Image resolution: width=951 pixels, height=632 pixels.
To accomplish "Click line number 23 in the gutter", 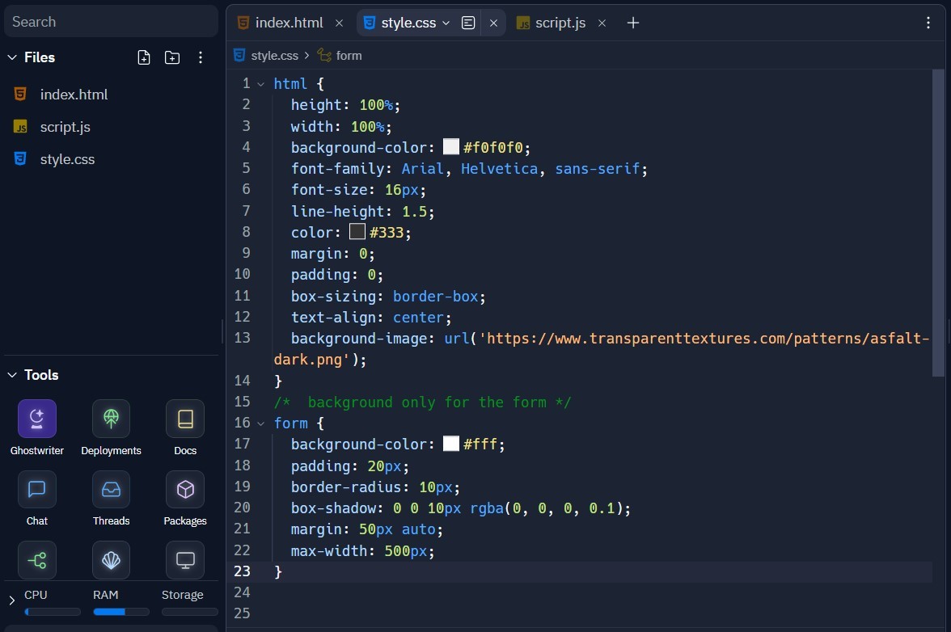I will pos(242,571).
